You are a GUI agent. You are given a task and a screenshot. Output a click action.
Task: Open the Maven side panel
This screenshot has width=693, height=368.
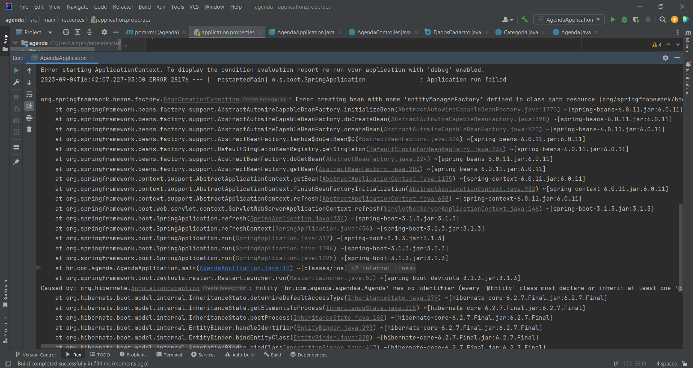[x=688, y=41]
